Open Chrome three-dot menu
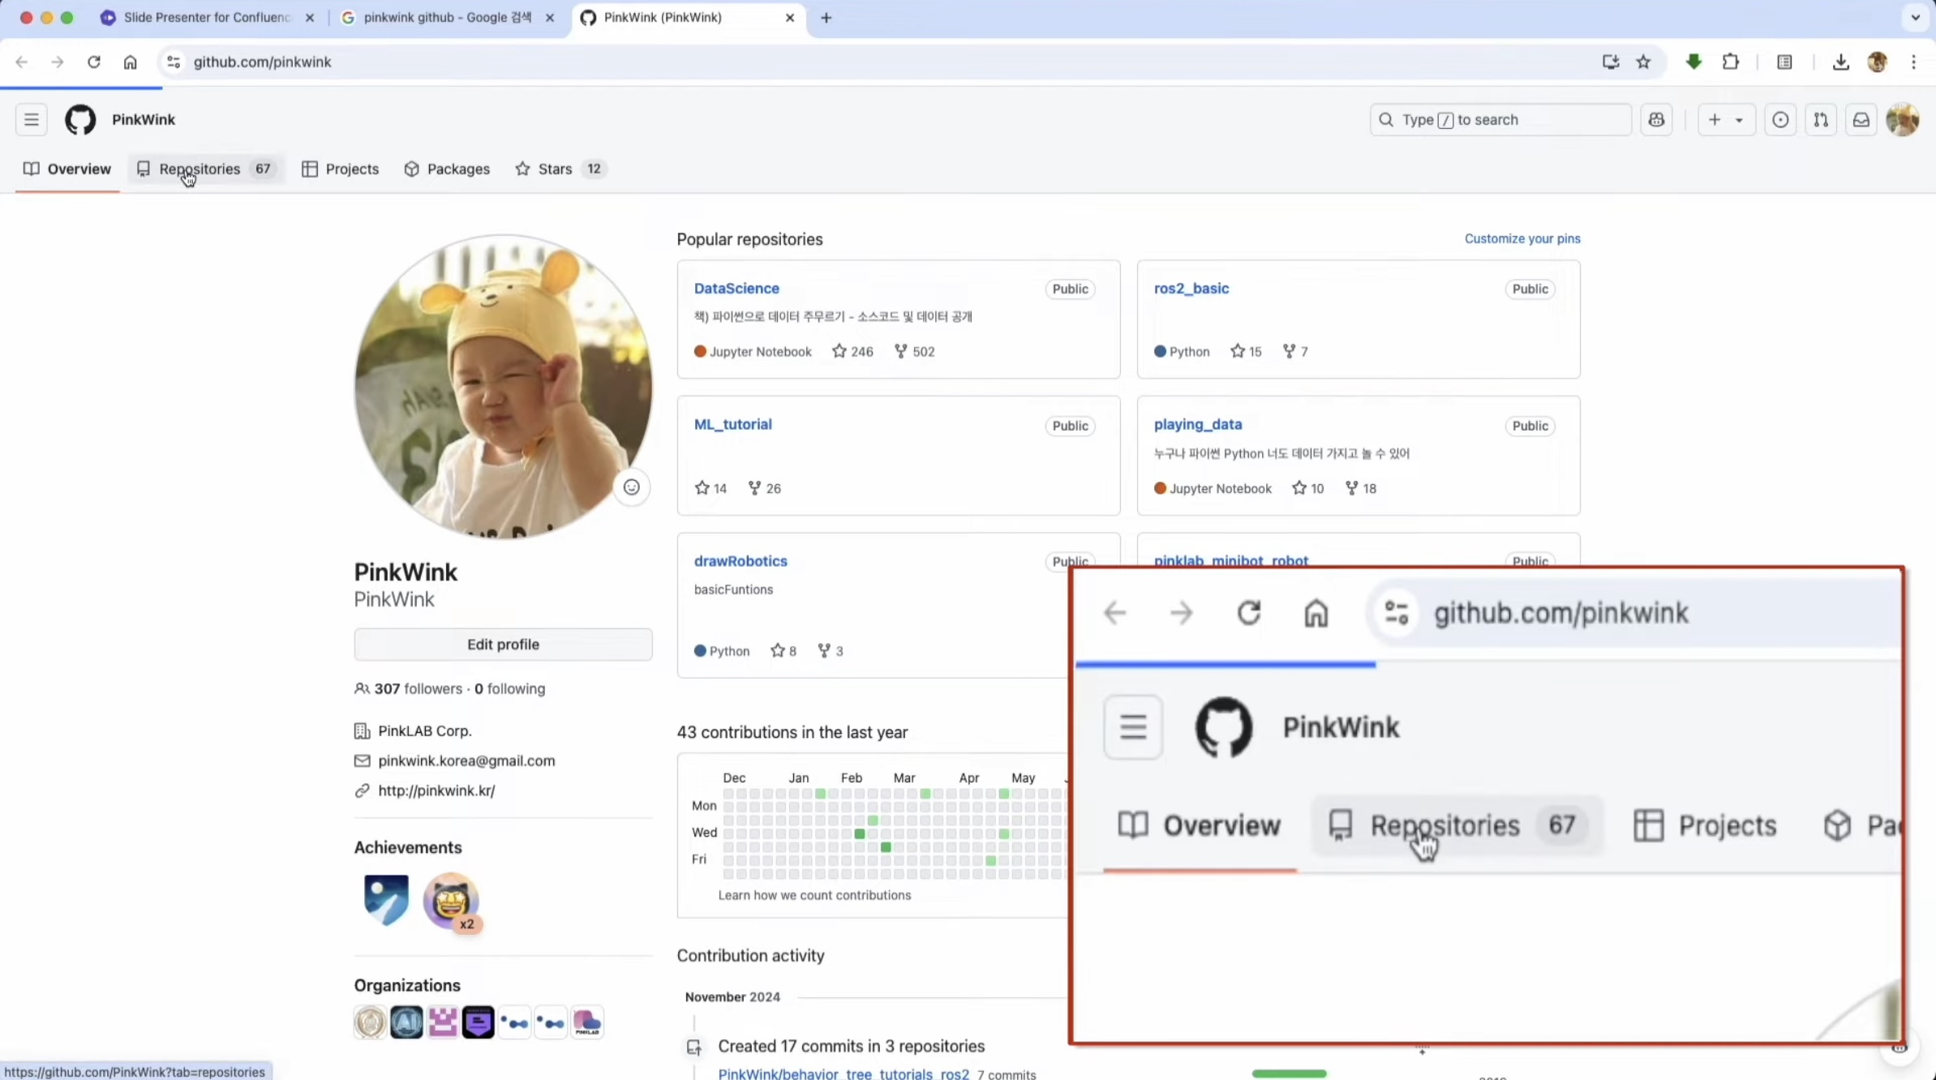The height and width of the screenshot is (1080, 1936). click(1914, 62)
